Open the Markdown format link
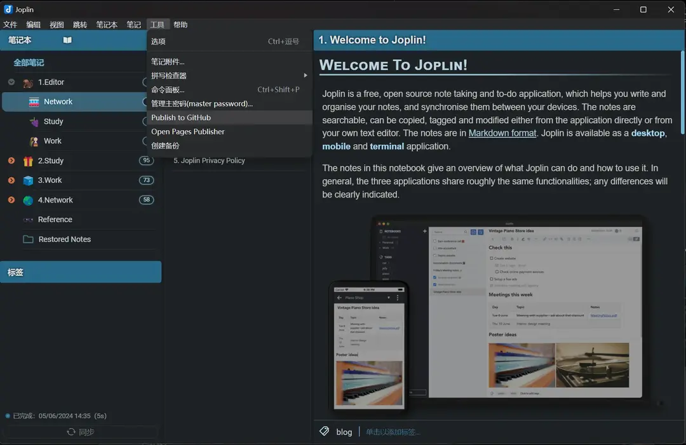Screen dimensions: 686x445 [502, 133]
